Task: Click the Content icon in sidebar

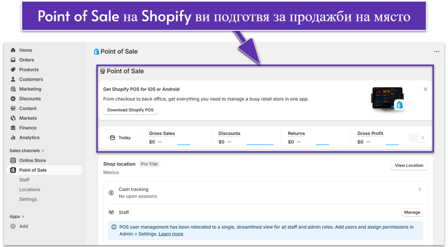Action: [x=13, y=108]
